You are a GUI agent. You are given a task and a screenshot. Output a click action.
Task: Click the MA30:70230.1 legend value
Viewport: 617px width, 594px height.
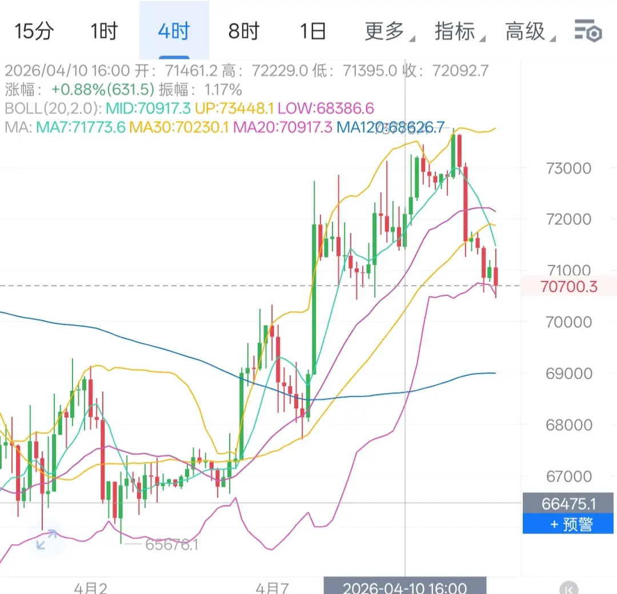click(179, 127)
